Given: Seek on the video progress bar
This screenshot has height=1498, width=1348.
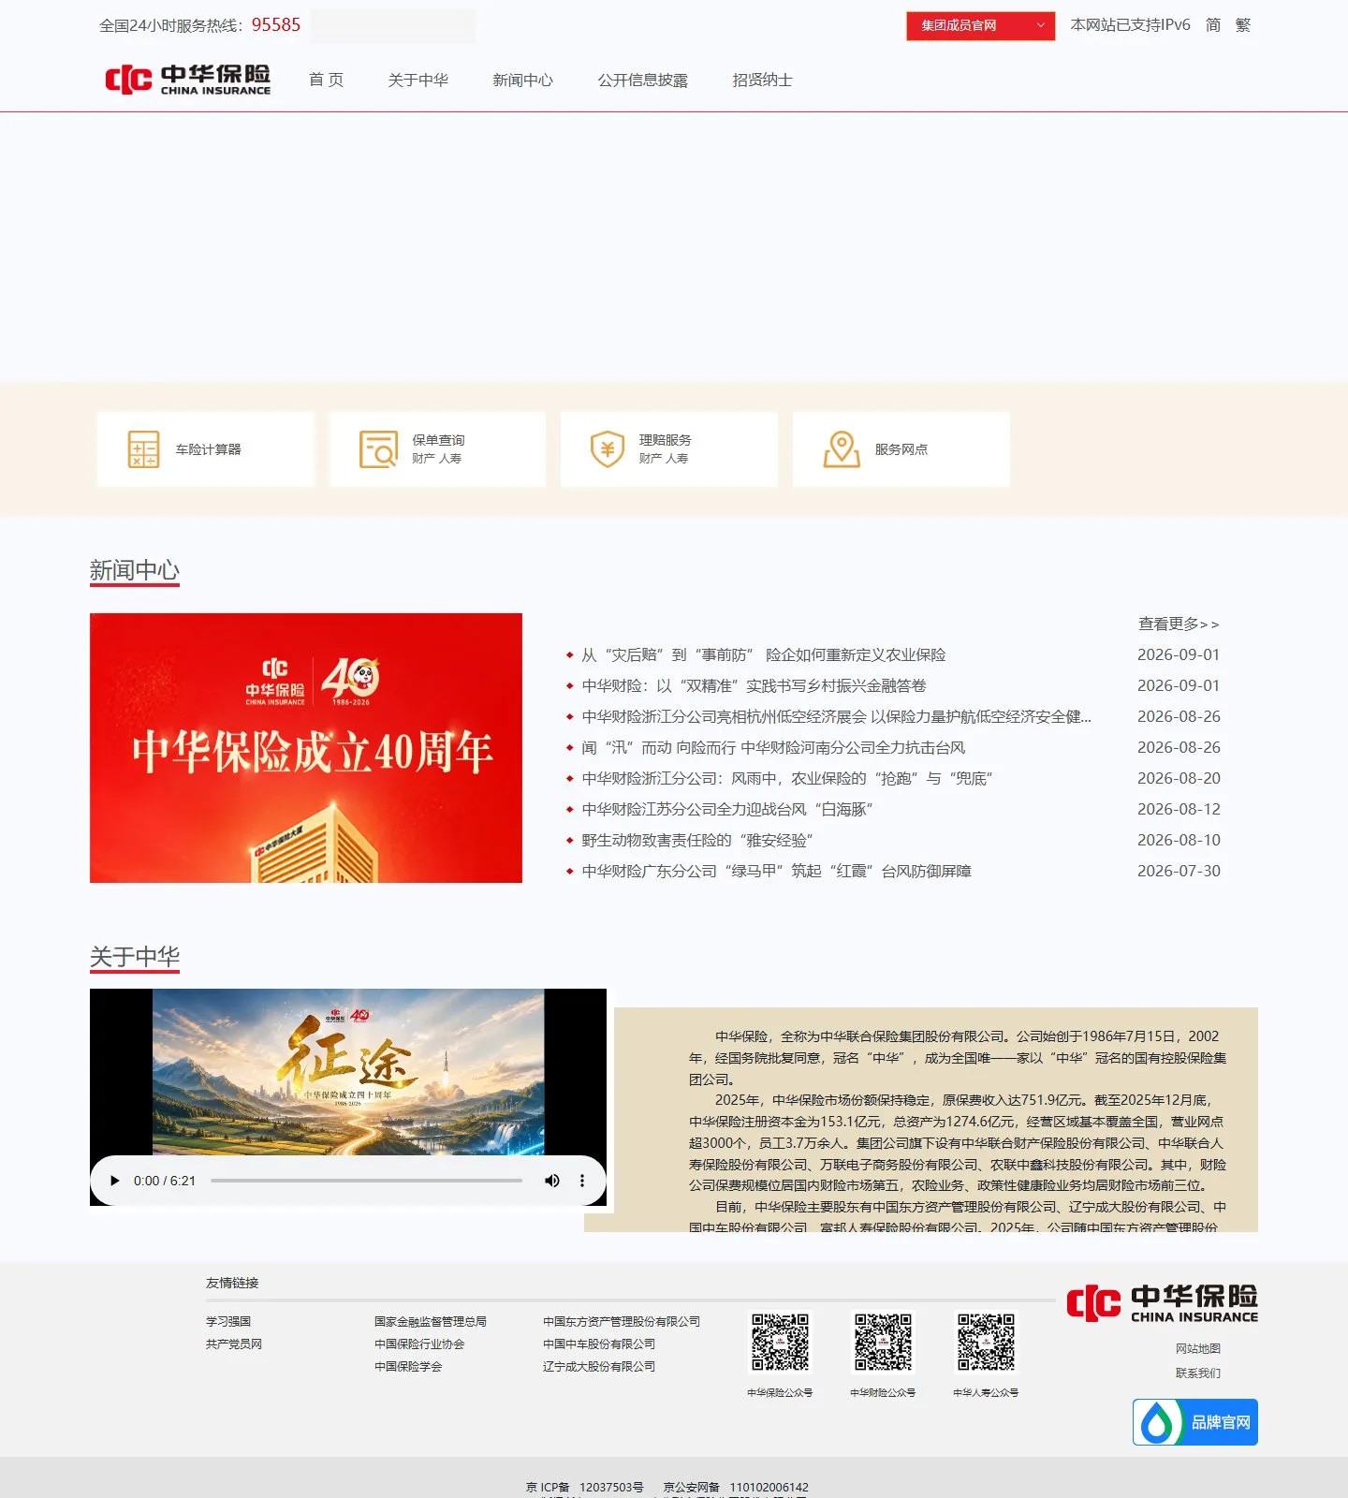Looking at the screenshot, I should (366, 1181).
